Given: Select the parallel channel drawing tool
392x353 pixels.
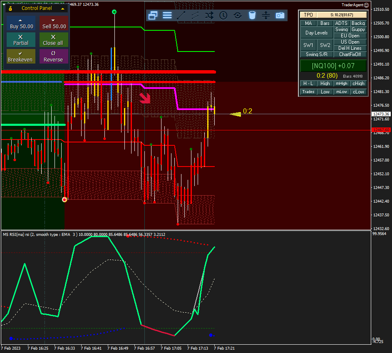Looking at the screenshot, I should (195, 15).
